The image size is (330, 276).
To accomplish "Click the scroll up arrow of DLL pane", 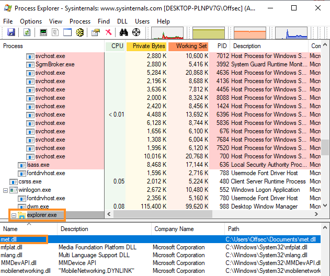I will point(325,228).
